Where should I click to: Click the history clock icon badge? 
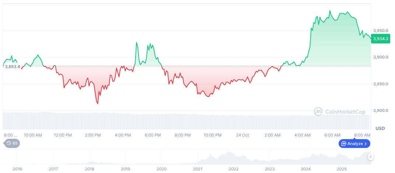click(x=9, y=144)
